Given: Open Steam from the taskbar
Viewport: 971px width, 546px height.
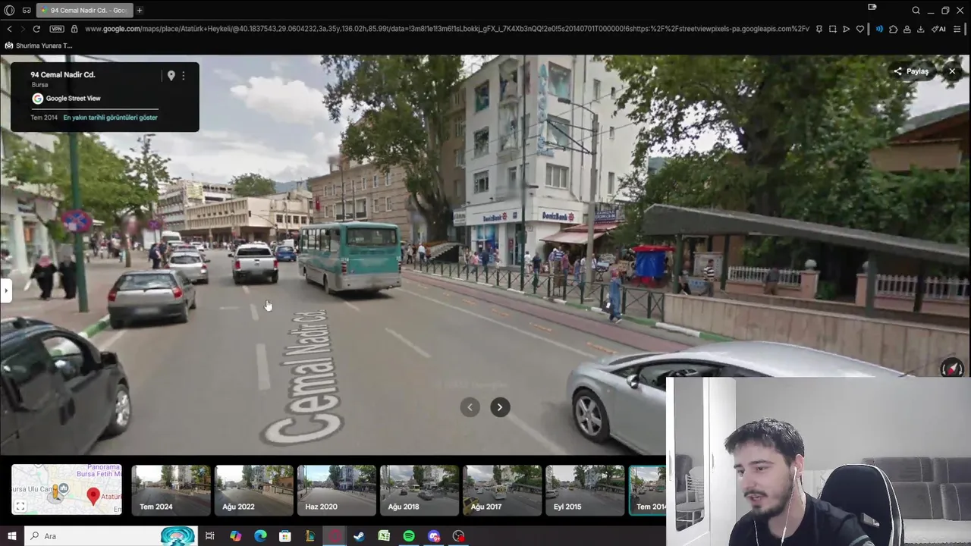Looking at the screenshot, I should pos(359,536).
